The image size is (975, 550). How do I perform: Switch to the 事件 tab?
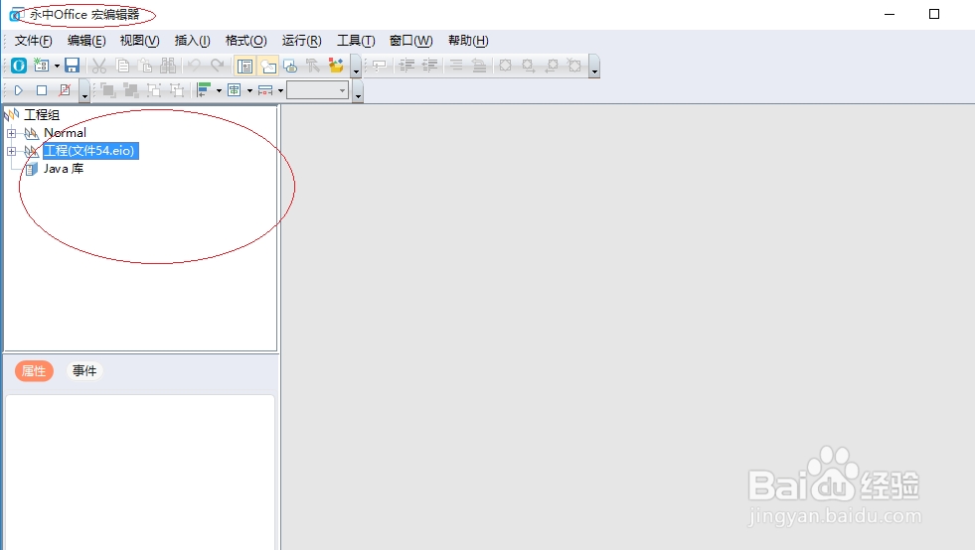pos(84,371)
